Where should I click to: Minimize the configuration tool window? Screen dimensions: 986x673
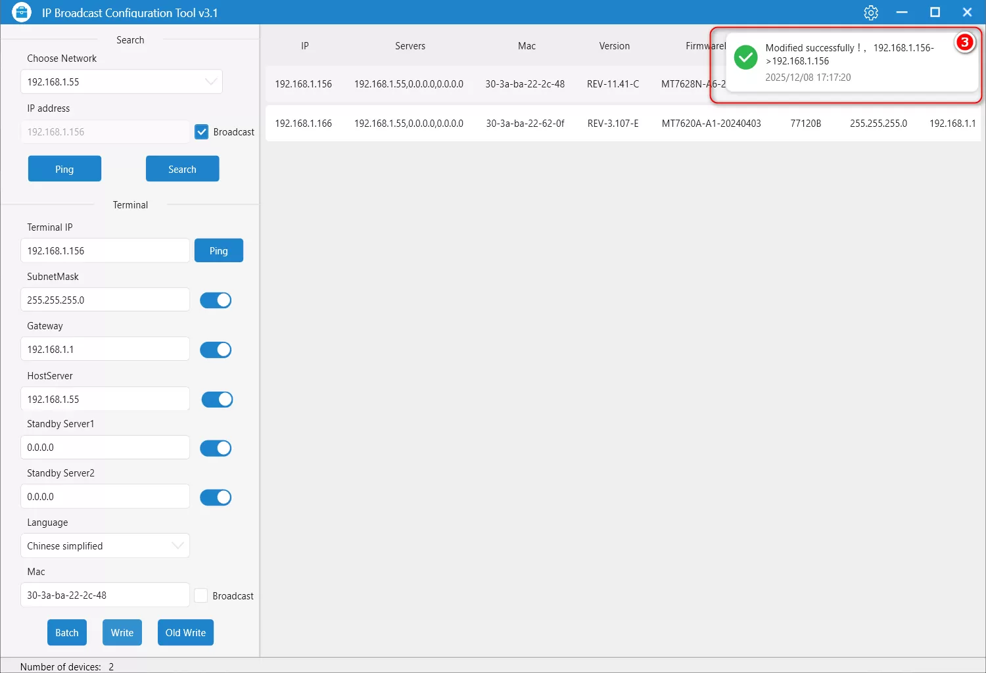(x=902, y=12)
